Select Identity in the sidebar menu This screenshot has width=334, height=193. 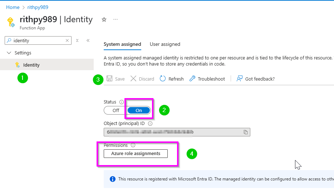click(x=47, y=64)
